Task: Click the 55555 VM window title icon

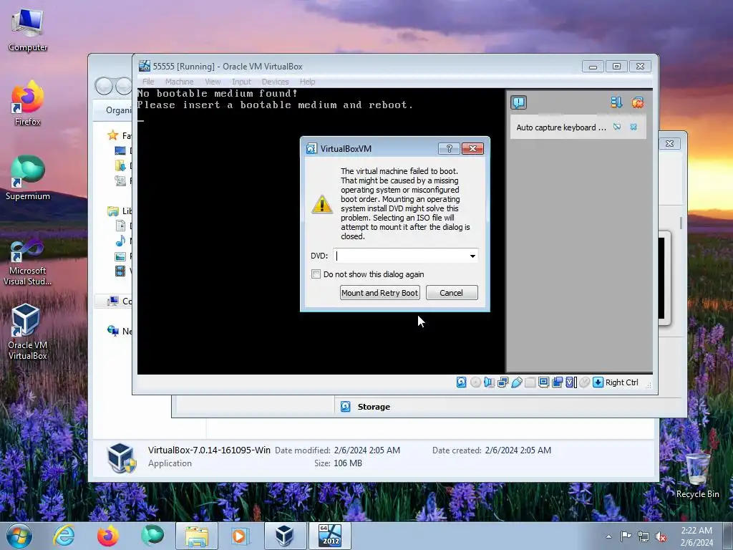Action: [x=145, y=67]
